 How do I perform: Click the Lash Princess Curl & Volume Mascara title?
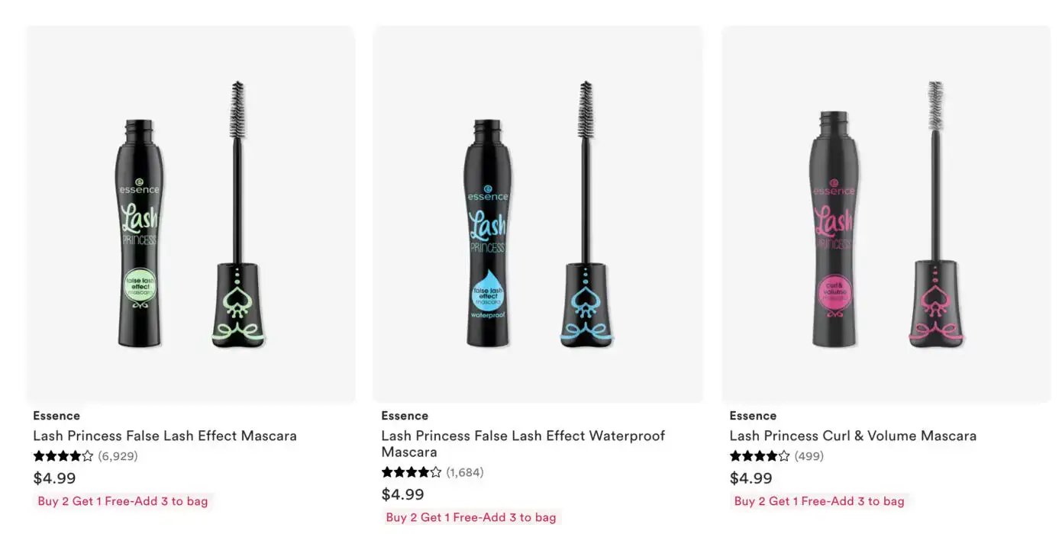pyautogui.click(x=853, y=436)
